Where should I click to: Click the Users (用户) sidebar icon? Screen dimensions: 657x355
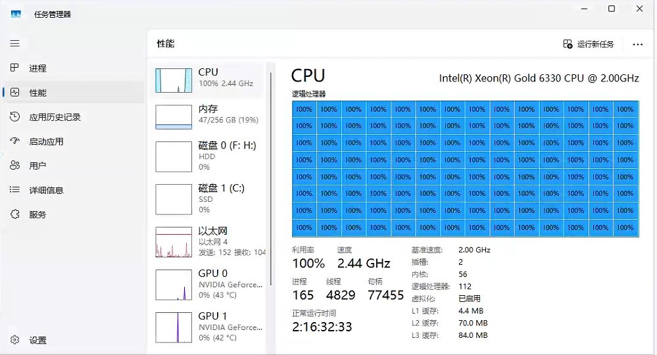click(x=14, y=166)
